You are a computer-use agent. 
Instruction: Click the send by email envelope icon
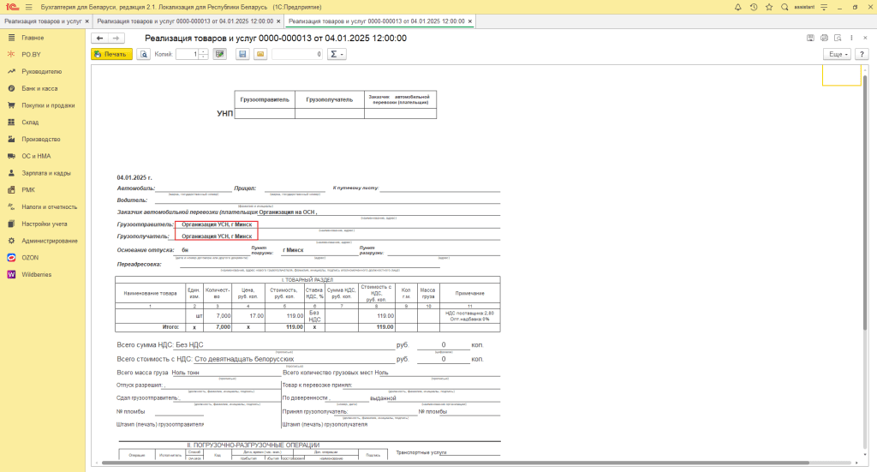pos(260,54)
